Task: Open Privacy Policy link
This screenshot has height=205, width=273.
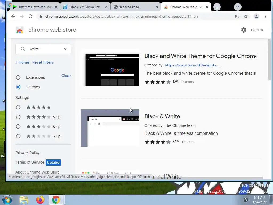Action: click(27, 153)
